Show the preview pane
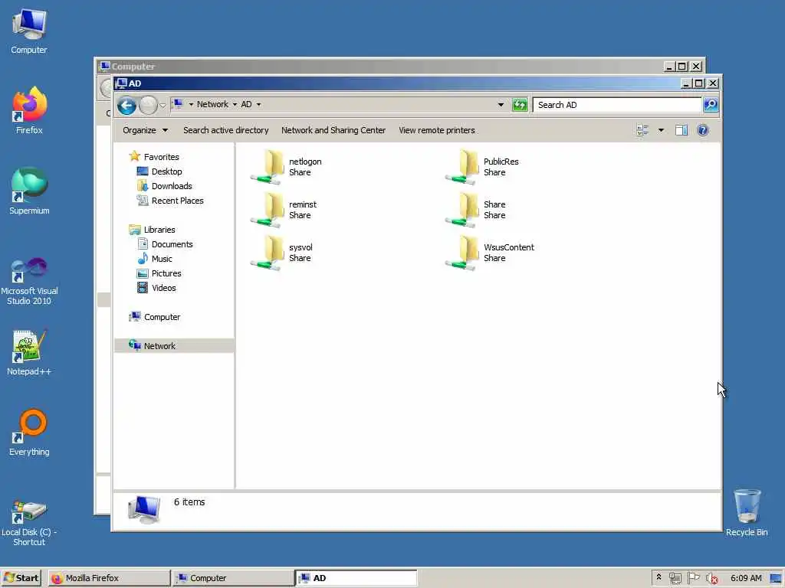The image size is (785, 588). click(x=681, y=130)
